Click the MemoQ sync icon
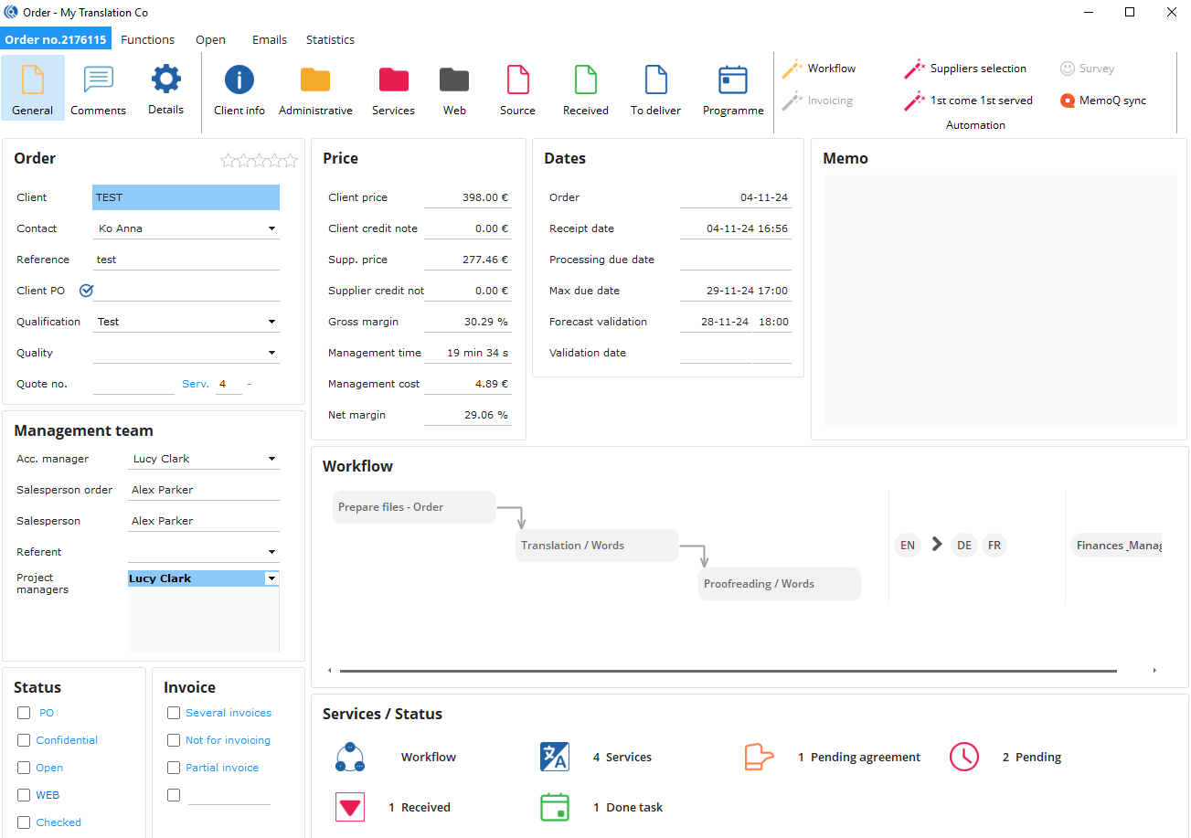This screenshot has height=838, width=1191. (x=1067, y=101)
